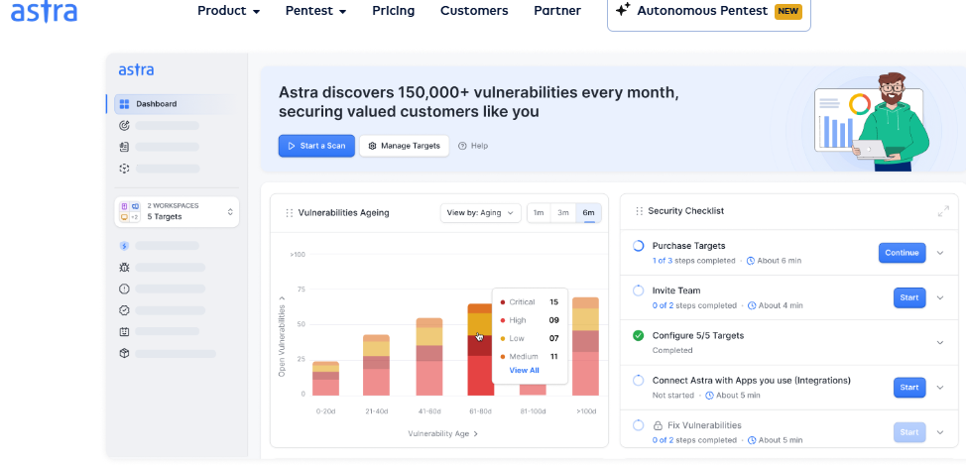
Task: Click the gear icon on Manage Targets
Action: click(372, 146)
